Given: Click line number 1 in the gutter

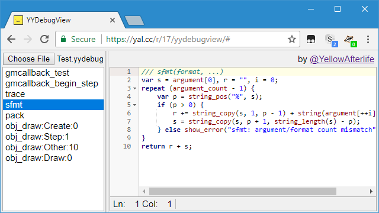Looking at the screenshot, I should coord(129,72).
